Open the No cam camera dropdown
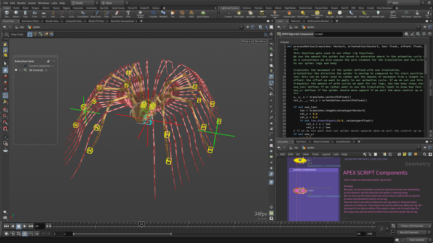The width and height of the screenshot is (433, 243). tap(260, 41)
